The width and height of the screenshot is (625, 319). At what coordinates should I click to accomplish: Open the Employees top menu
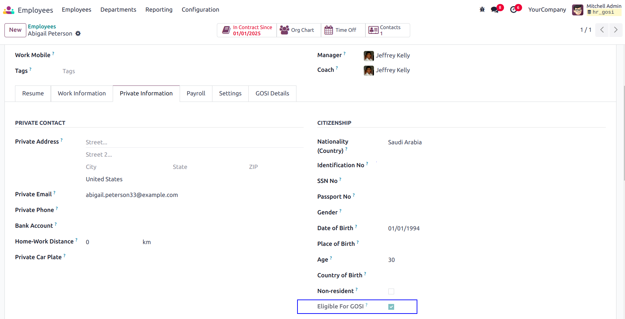[x=77, y=10]
